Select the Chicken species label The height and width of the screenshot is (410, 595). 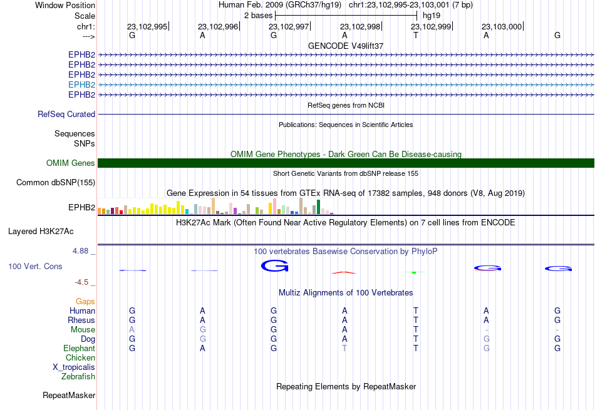(x=80, y=357)
